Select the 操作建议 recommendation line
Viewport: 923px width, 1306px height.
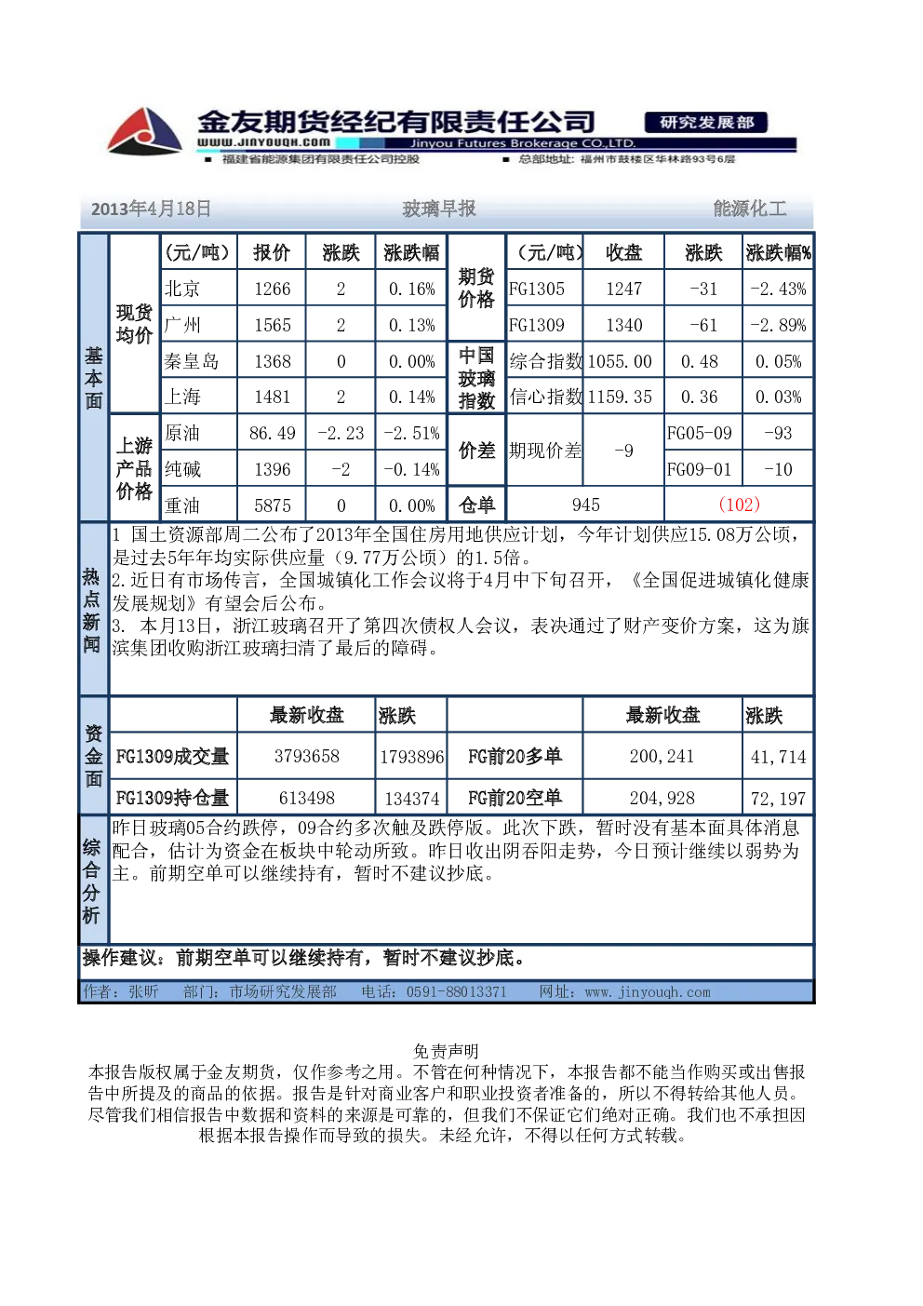click(x=305, y=958)
